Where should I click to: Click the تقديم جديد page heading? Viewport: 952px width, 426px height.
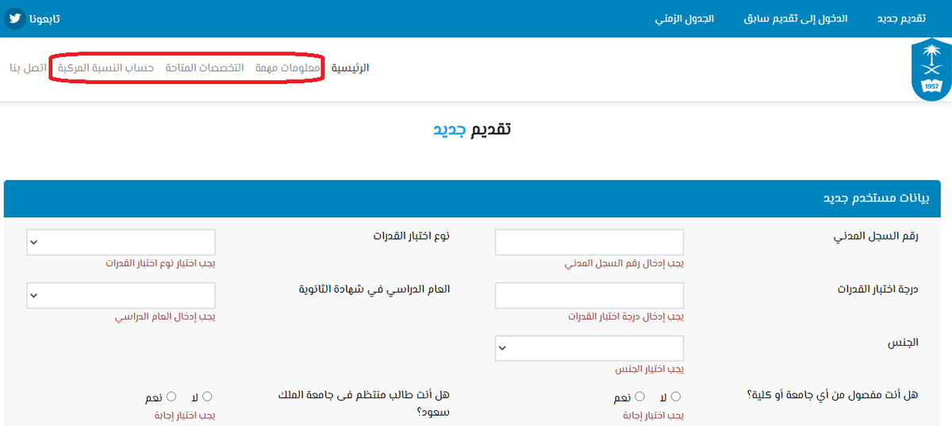(x=472, y=129)
